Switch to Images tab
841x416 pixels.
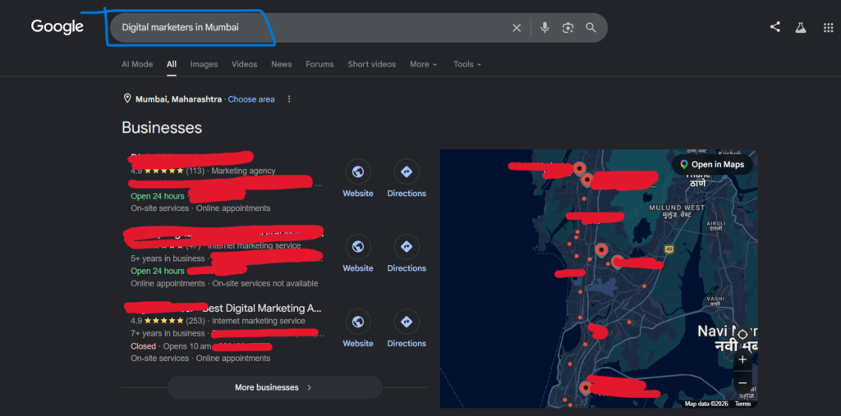click(204, 64)
